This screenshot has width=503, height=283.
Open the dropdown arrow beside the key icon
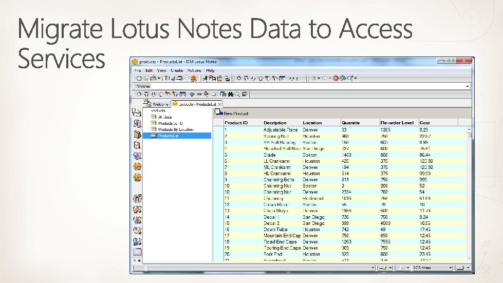click(390, 268)
